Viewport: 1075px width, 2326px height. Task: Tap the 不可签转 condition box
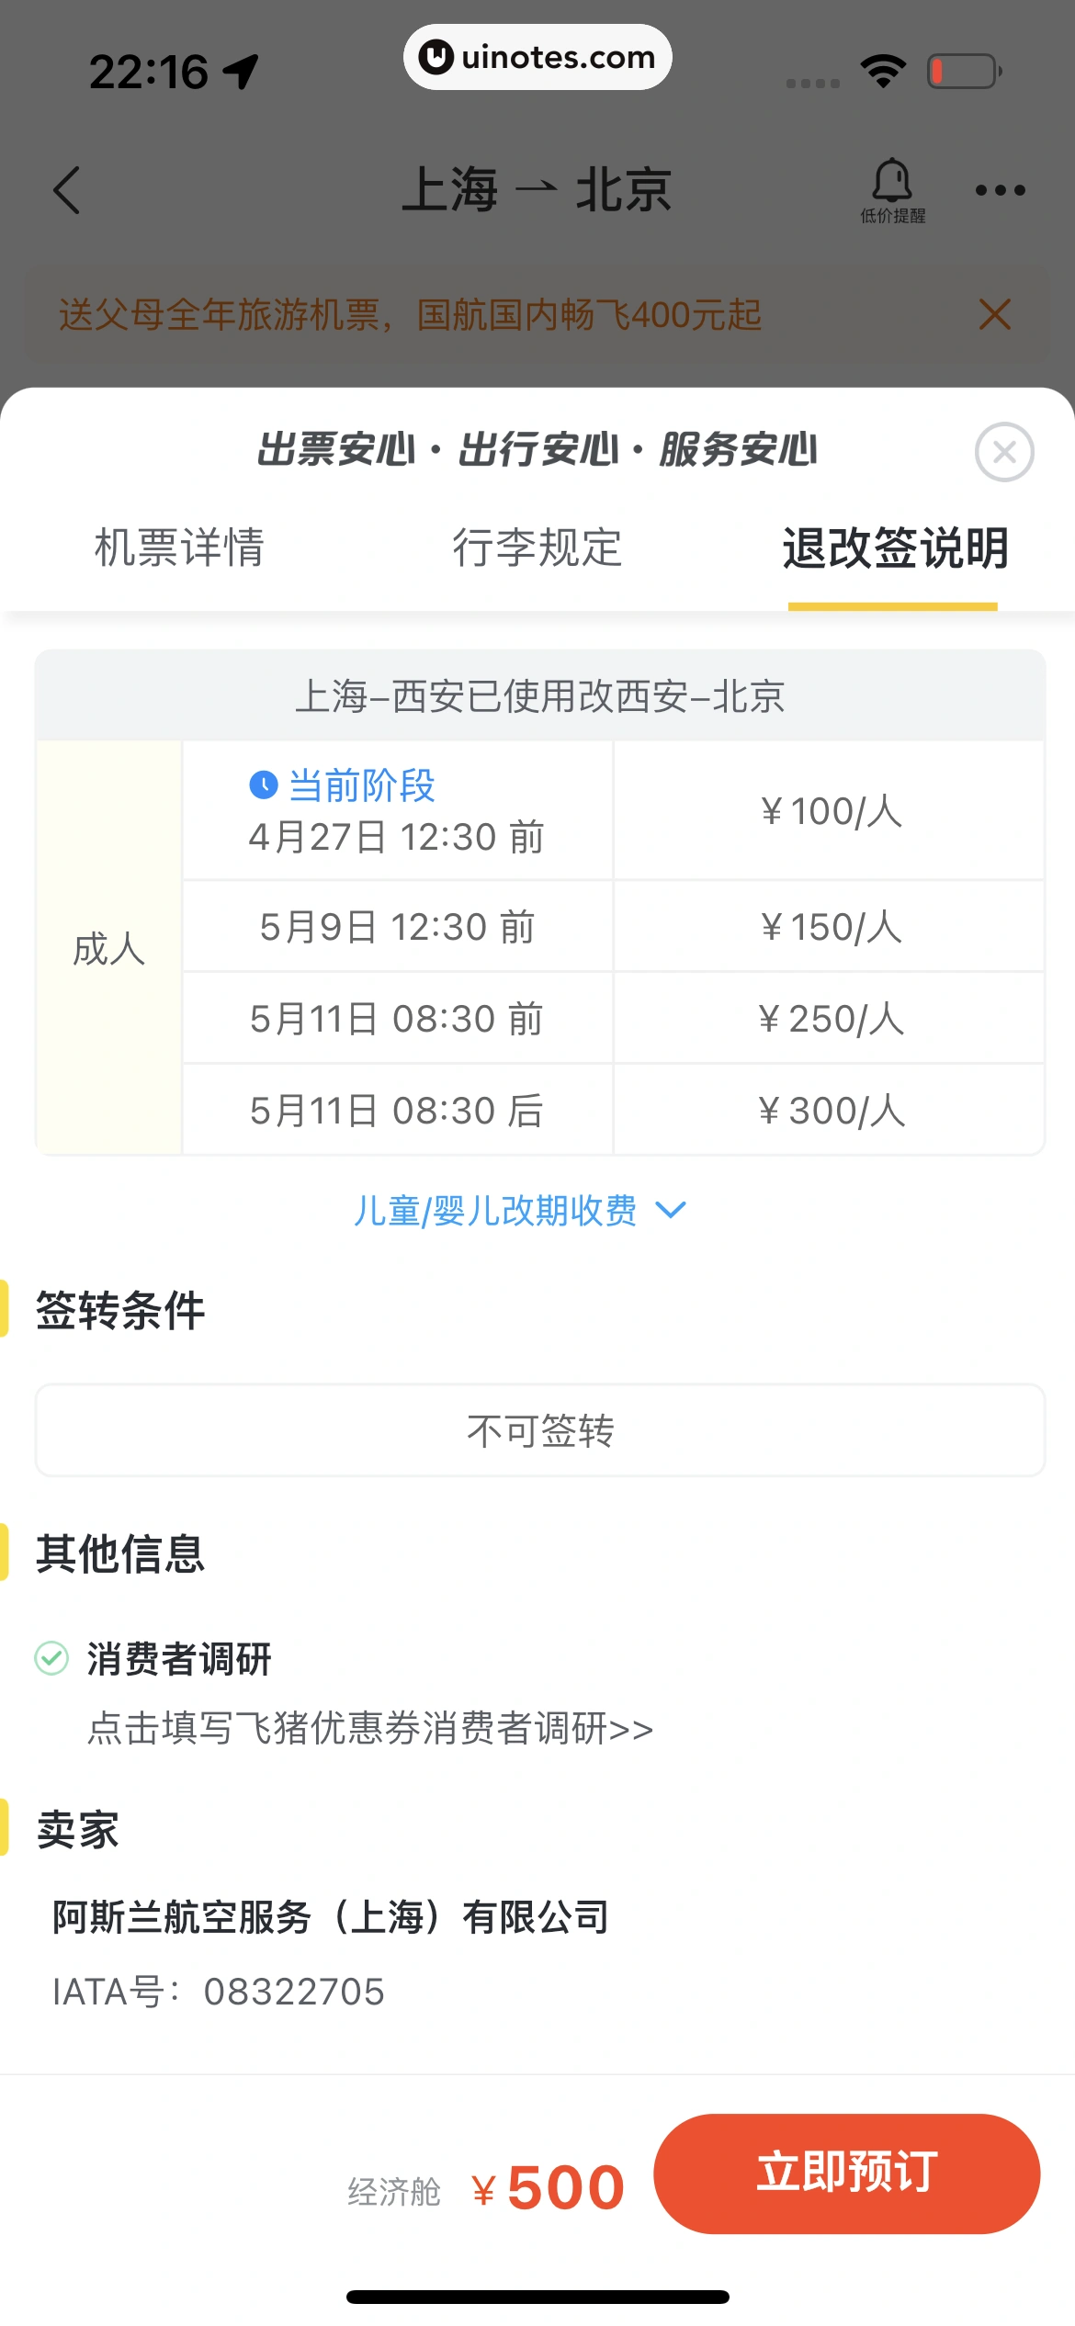(539, 1430)
